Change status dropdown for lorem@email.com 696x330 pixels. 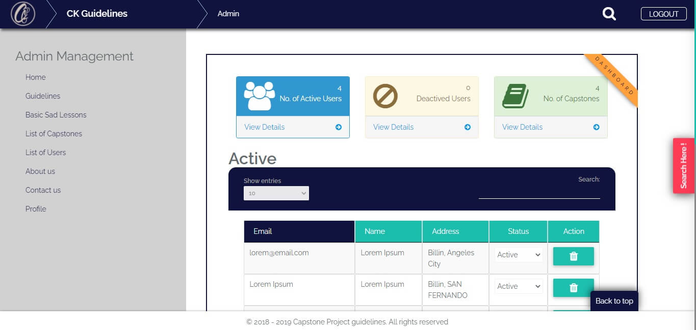pos(518,255)
